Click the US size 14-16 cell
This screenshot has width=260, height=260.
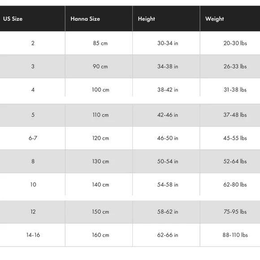tap(32, 235)
